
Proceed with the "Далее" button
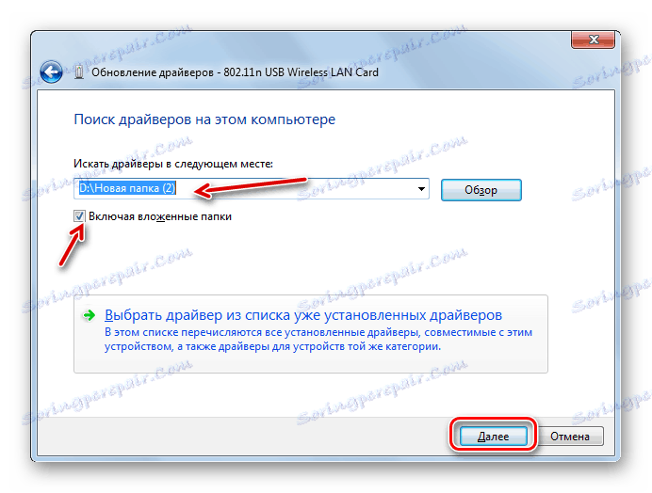[x=493, y=437]
